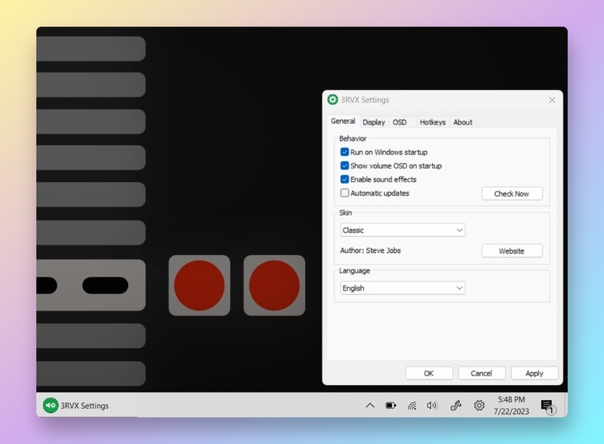Click the 3RVX gear icon in title bar
Image resolution: width=604 pixels, height=444 pixels.
[x=332, y=100]
